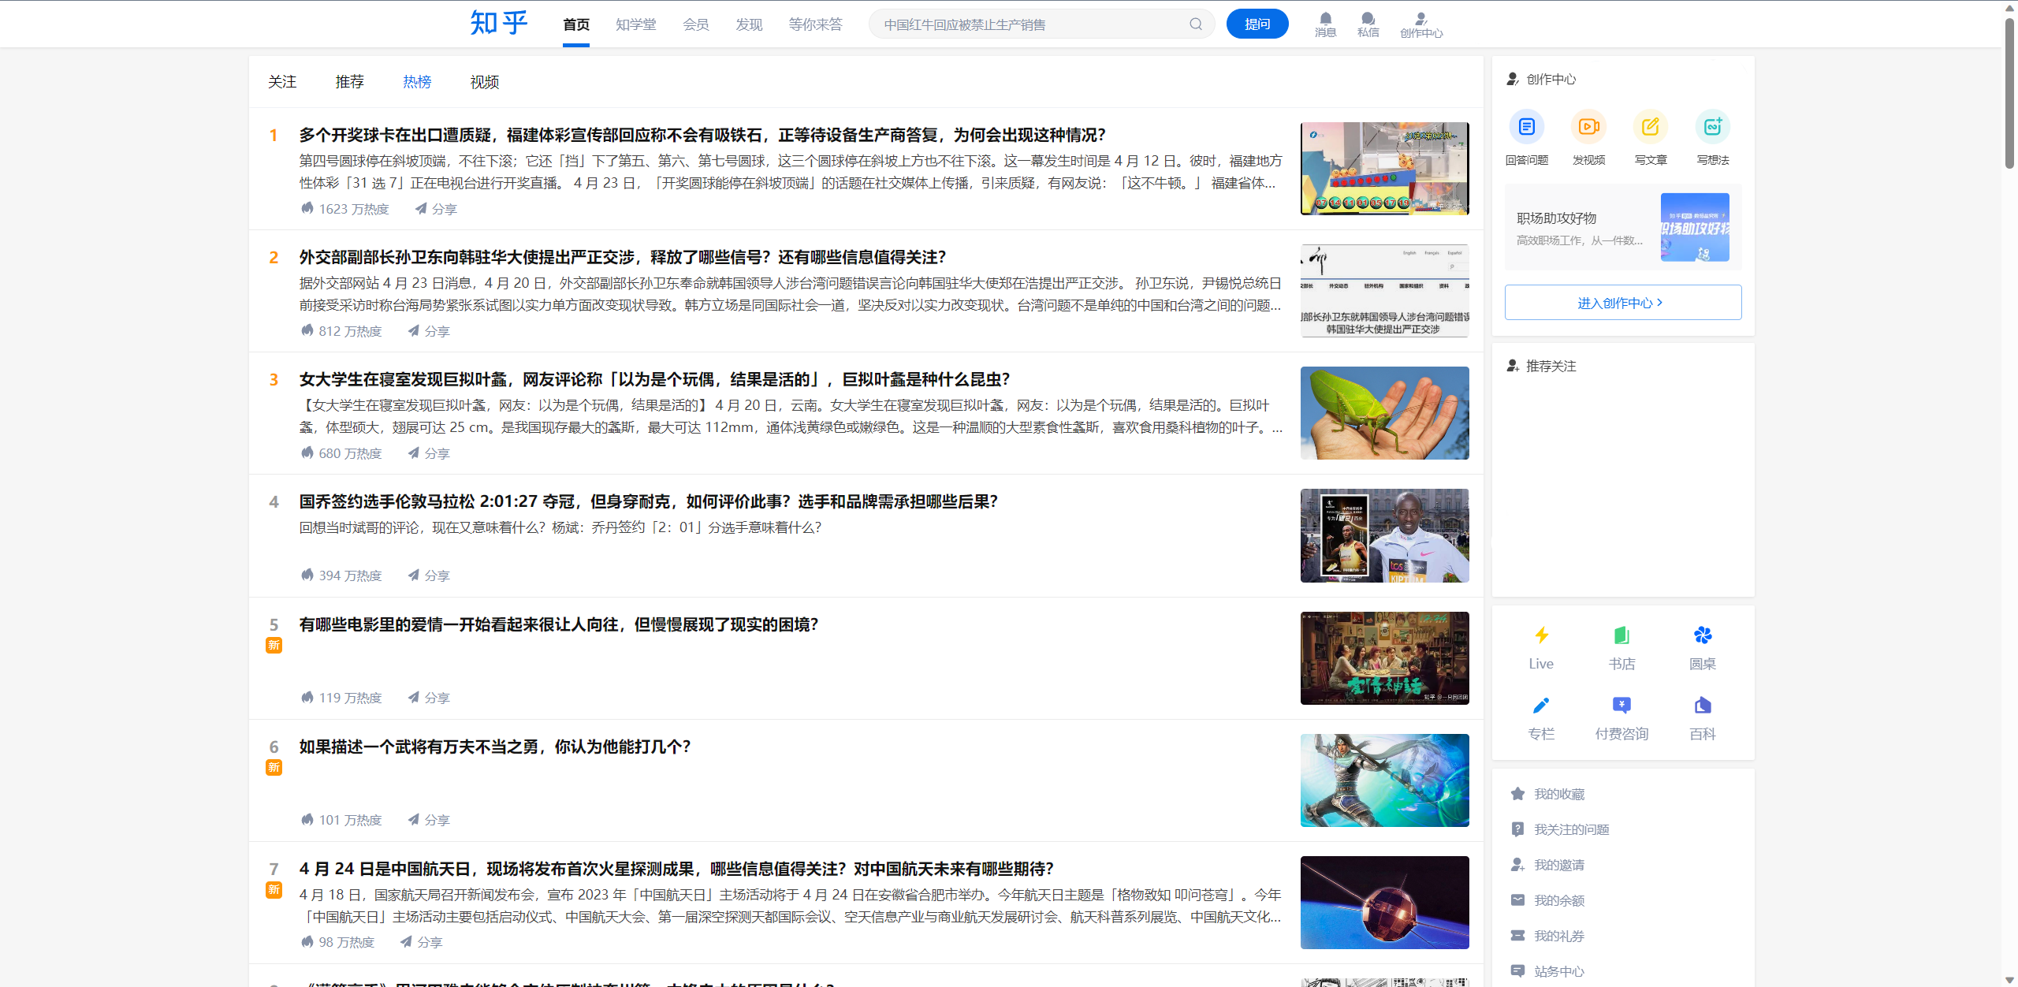2018x987 pixels.
Task: Click the 发视频 video upload icon
Action: click(x=1588, y=127)
